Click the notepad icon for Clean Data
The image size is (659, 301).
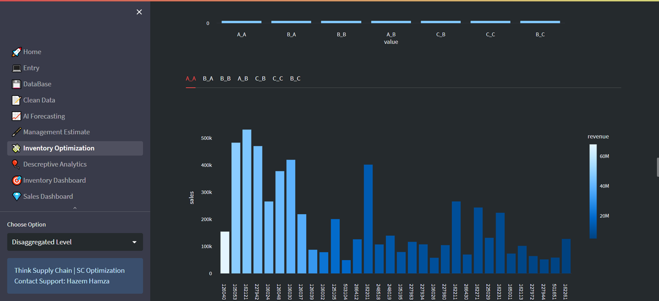(17, 100)
